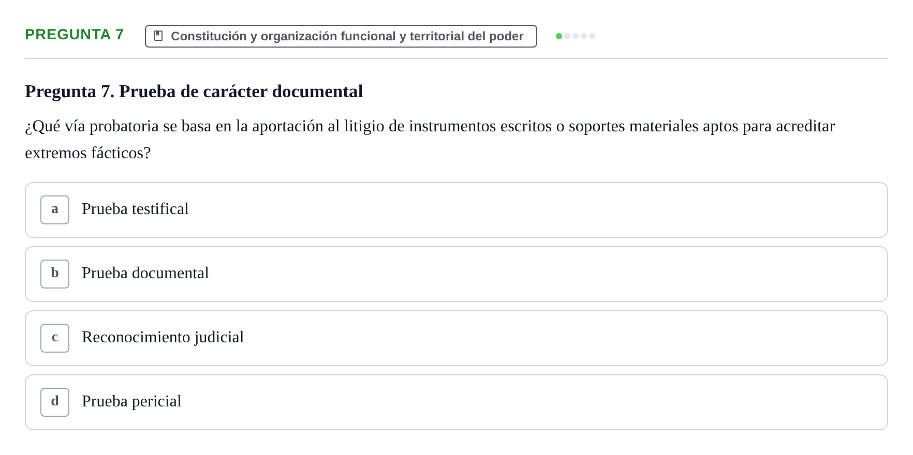Viewport: 913px width, 455px height.
Task: Click the last grey progress dot
Action: click(x=592, y=36)
